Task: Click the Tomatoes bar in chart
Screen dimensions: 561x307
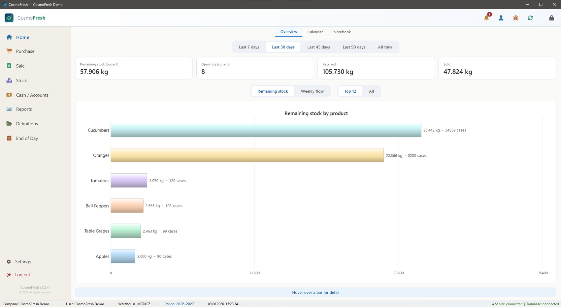Action: [129, 180]
